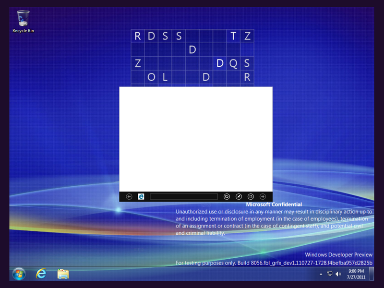Select the Z tile directly right of T
The height and width of the screenshot is (288, 384).
coord(247,36)
